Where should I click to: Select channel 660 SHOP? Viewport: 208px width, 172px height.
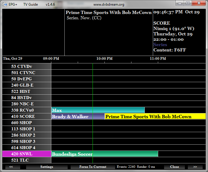click(x=27, y=123)
